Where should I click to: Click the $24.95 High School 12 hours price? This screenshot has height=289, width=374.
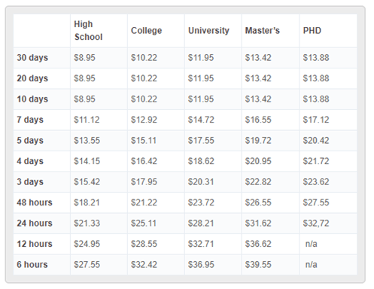(87, 244)
